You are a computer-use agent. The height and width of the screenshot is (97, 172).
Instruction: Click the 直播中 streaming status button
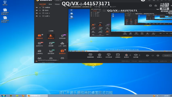coord(167,56)
